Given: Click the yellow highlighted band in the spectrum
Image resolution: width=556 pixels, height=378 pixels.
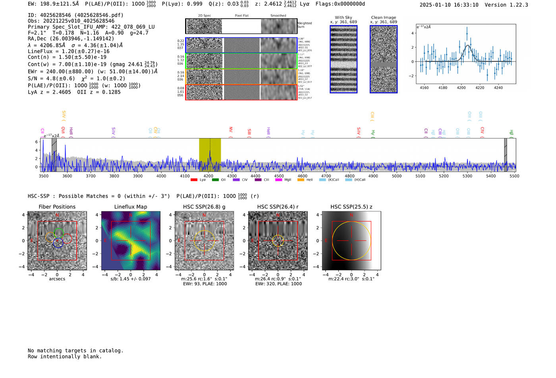Looking at the screenshot, I should click(210, 155).
